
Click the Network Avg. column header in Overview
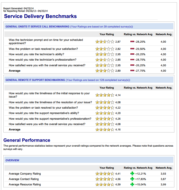click(164, 168)
